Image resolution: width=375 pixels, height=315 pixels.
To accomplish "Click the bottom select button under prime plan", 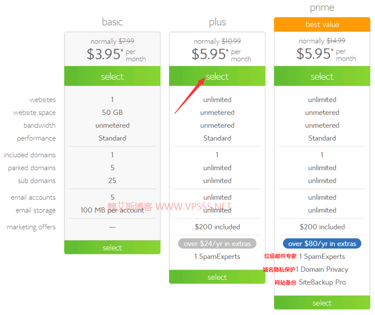I will click(x=322, y=303).
